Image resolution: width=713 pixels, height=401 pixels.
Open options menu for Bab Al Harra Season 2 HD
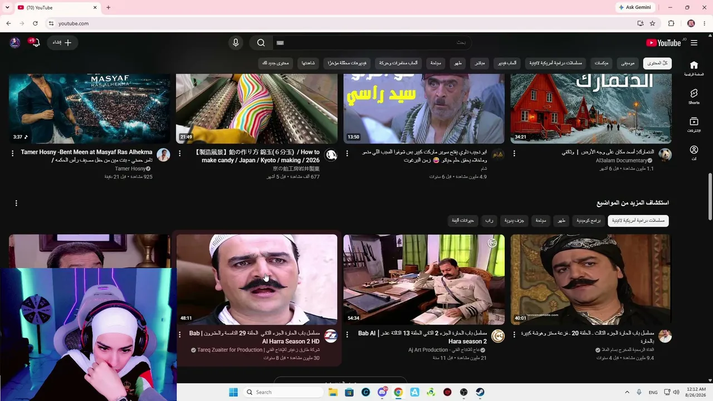point(179,334)
